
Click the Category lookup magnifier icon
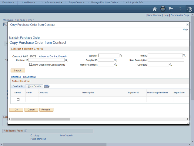tap(171, 65)
